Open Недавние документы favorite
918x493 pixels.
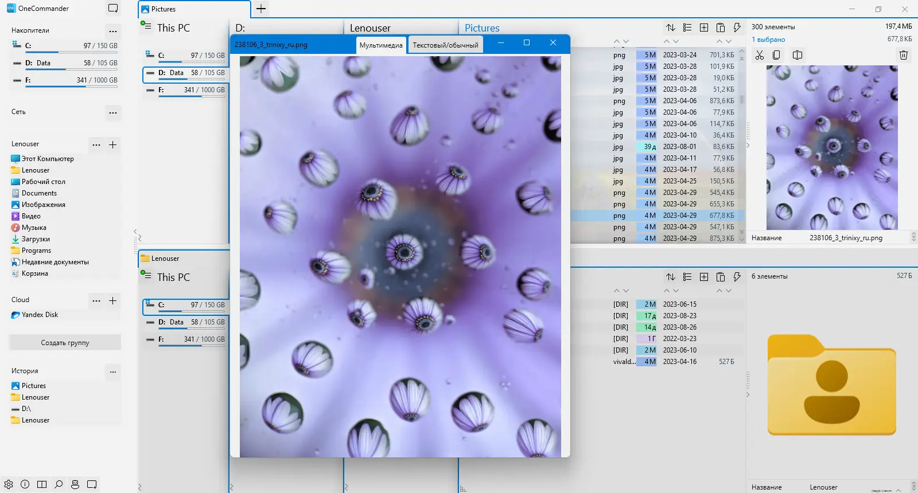[x=55, y=262]
